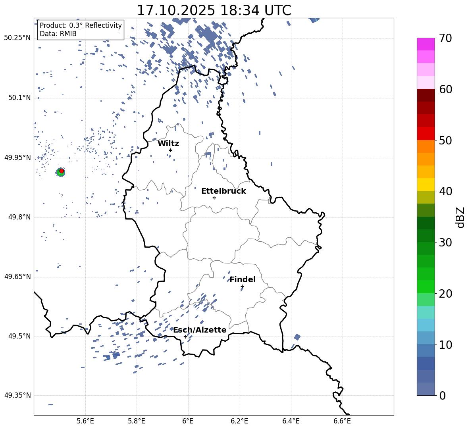Viewport: 470px width, 429px height.
Task: Select the Ettelbruck city label
Action: (x=223, y=191)
